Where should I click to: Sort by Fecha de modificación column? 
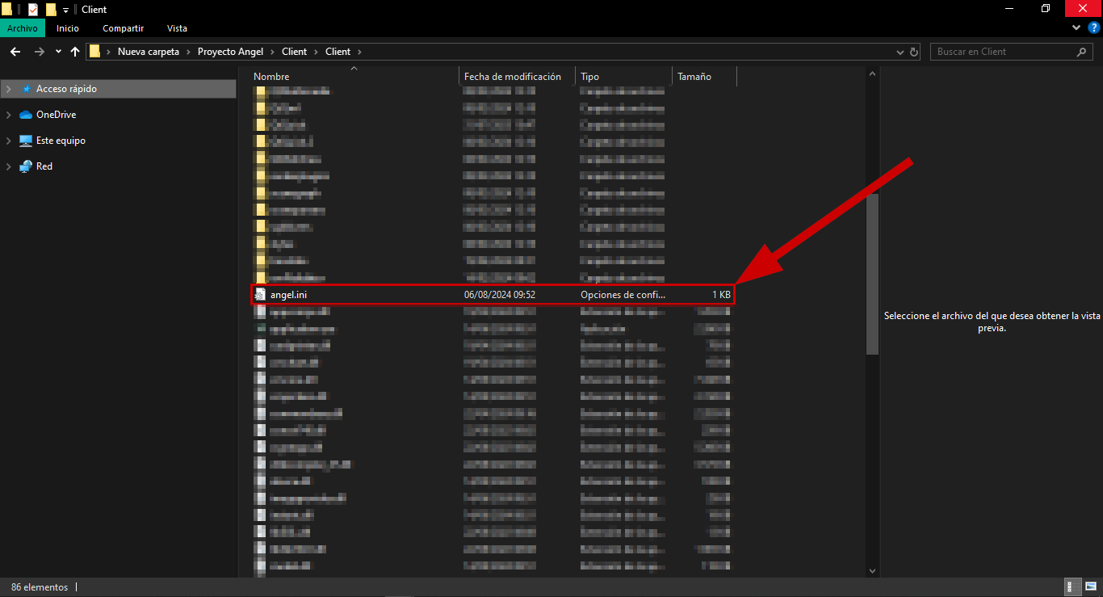click(x=512, y=77)
